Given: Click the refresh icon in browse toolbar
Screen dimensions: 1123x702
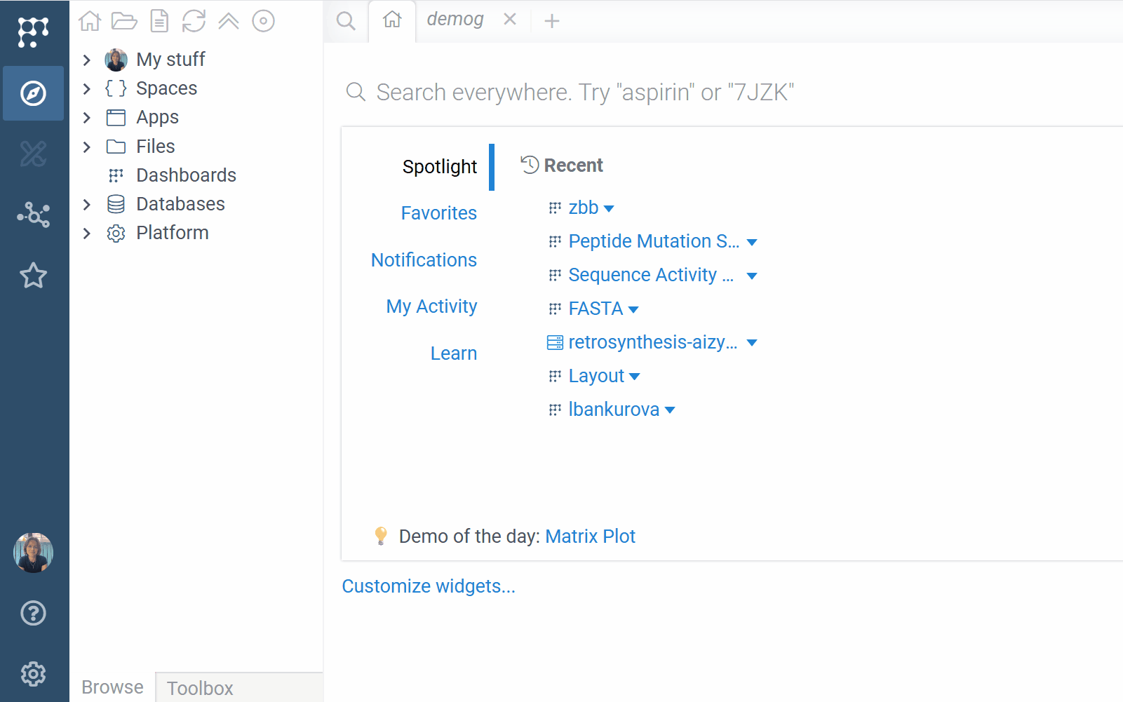Looking at the screenshot, I should point(194,21).
